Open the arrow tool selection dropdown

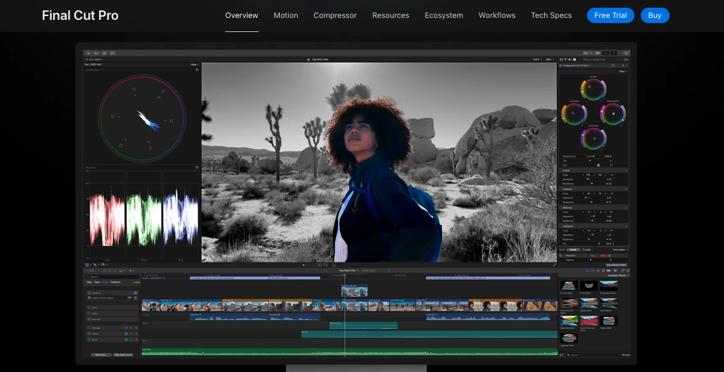coord(132,270)
